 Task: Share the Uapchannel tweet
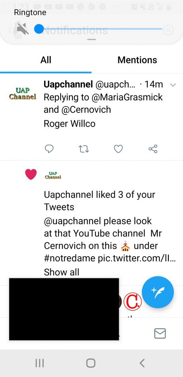pyautogui.click(x=153, y=149)
